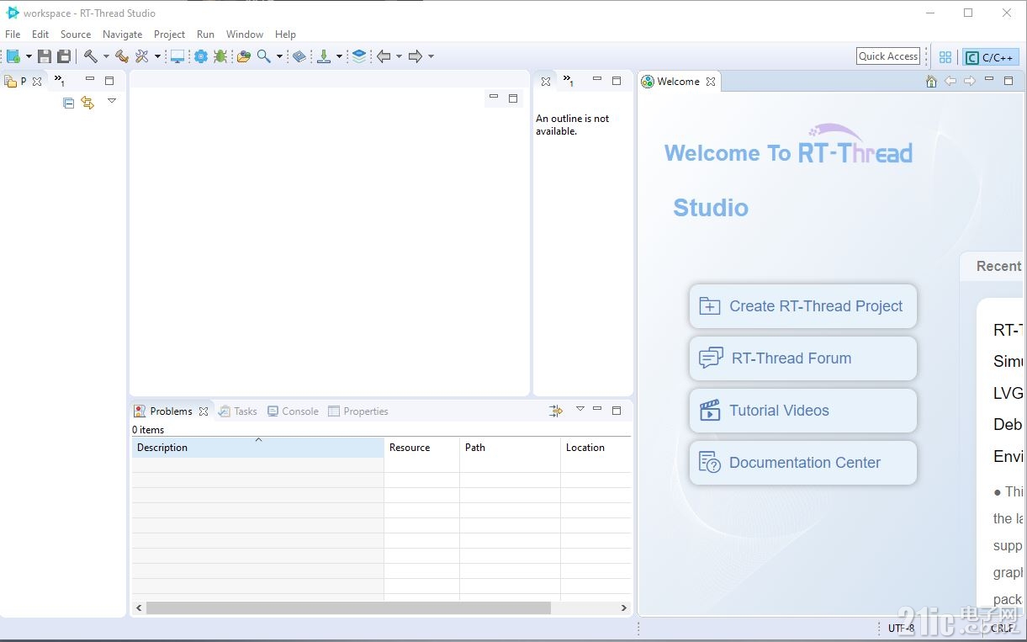
Task: Start debugging with the green bug icon
Action: [220, 56]
